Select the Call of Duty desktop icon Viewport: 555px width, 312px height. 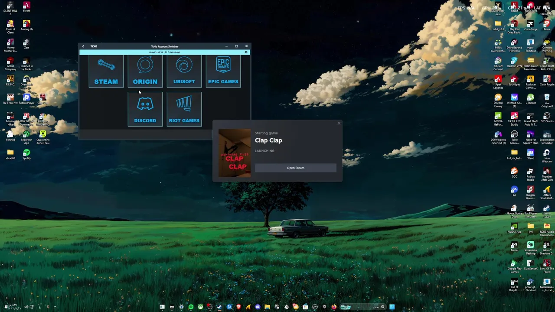click(x=514, y=285)
